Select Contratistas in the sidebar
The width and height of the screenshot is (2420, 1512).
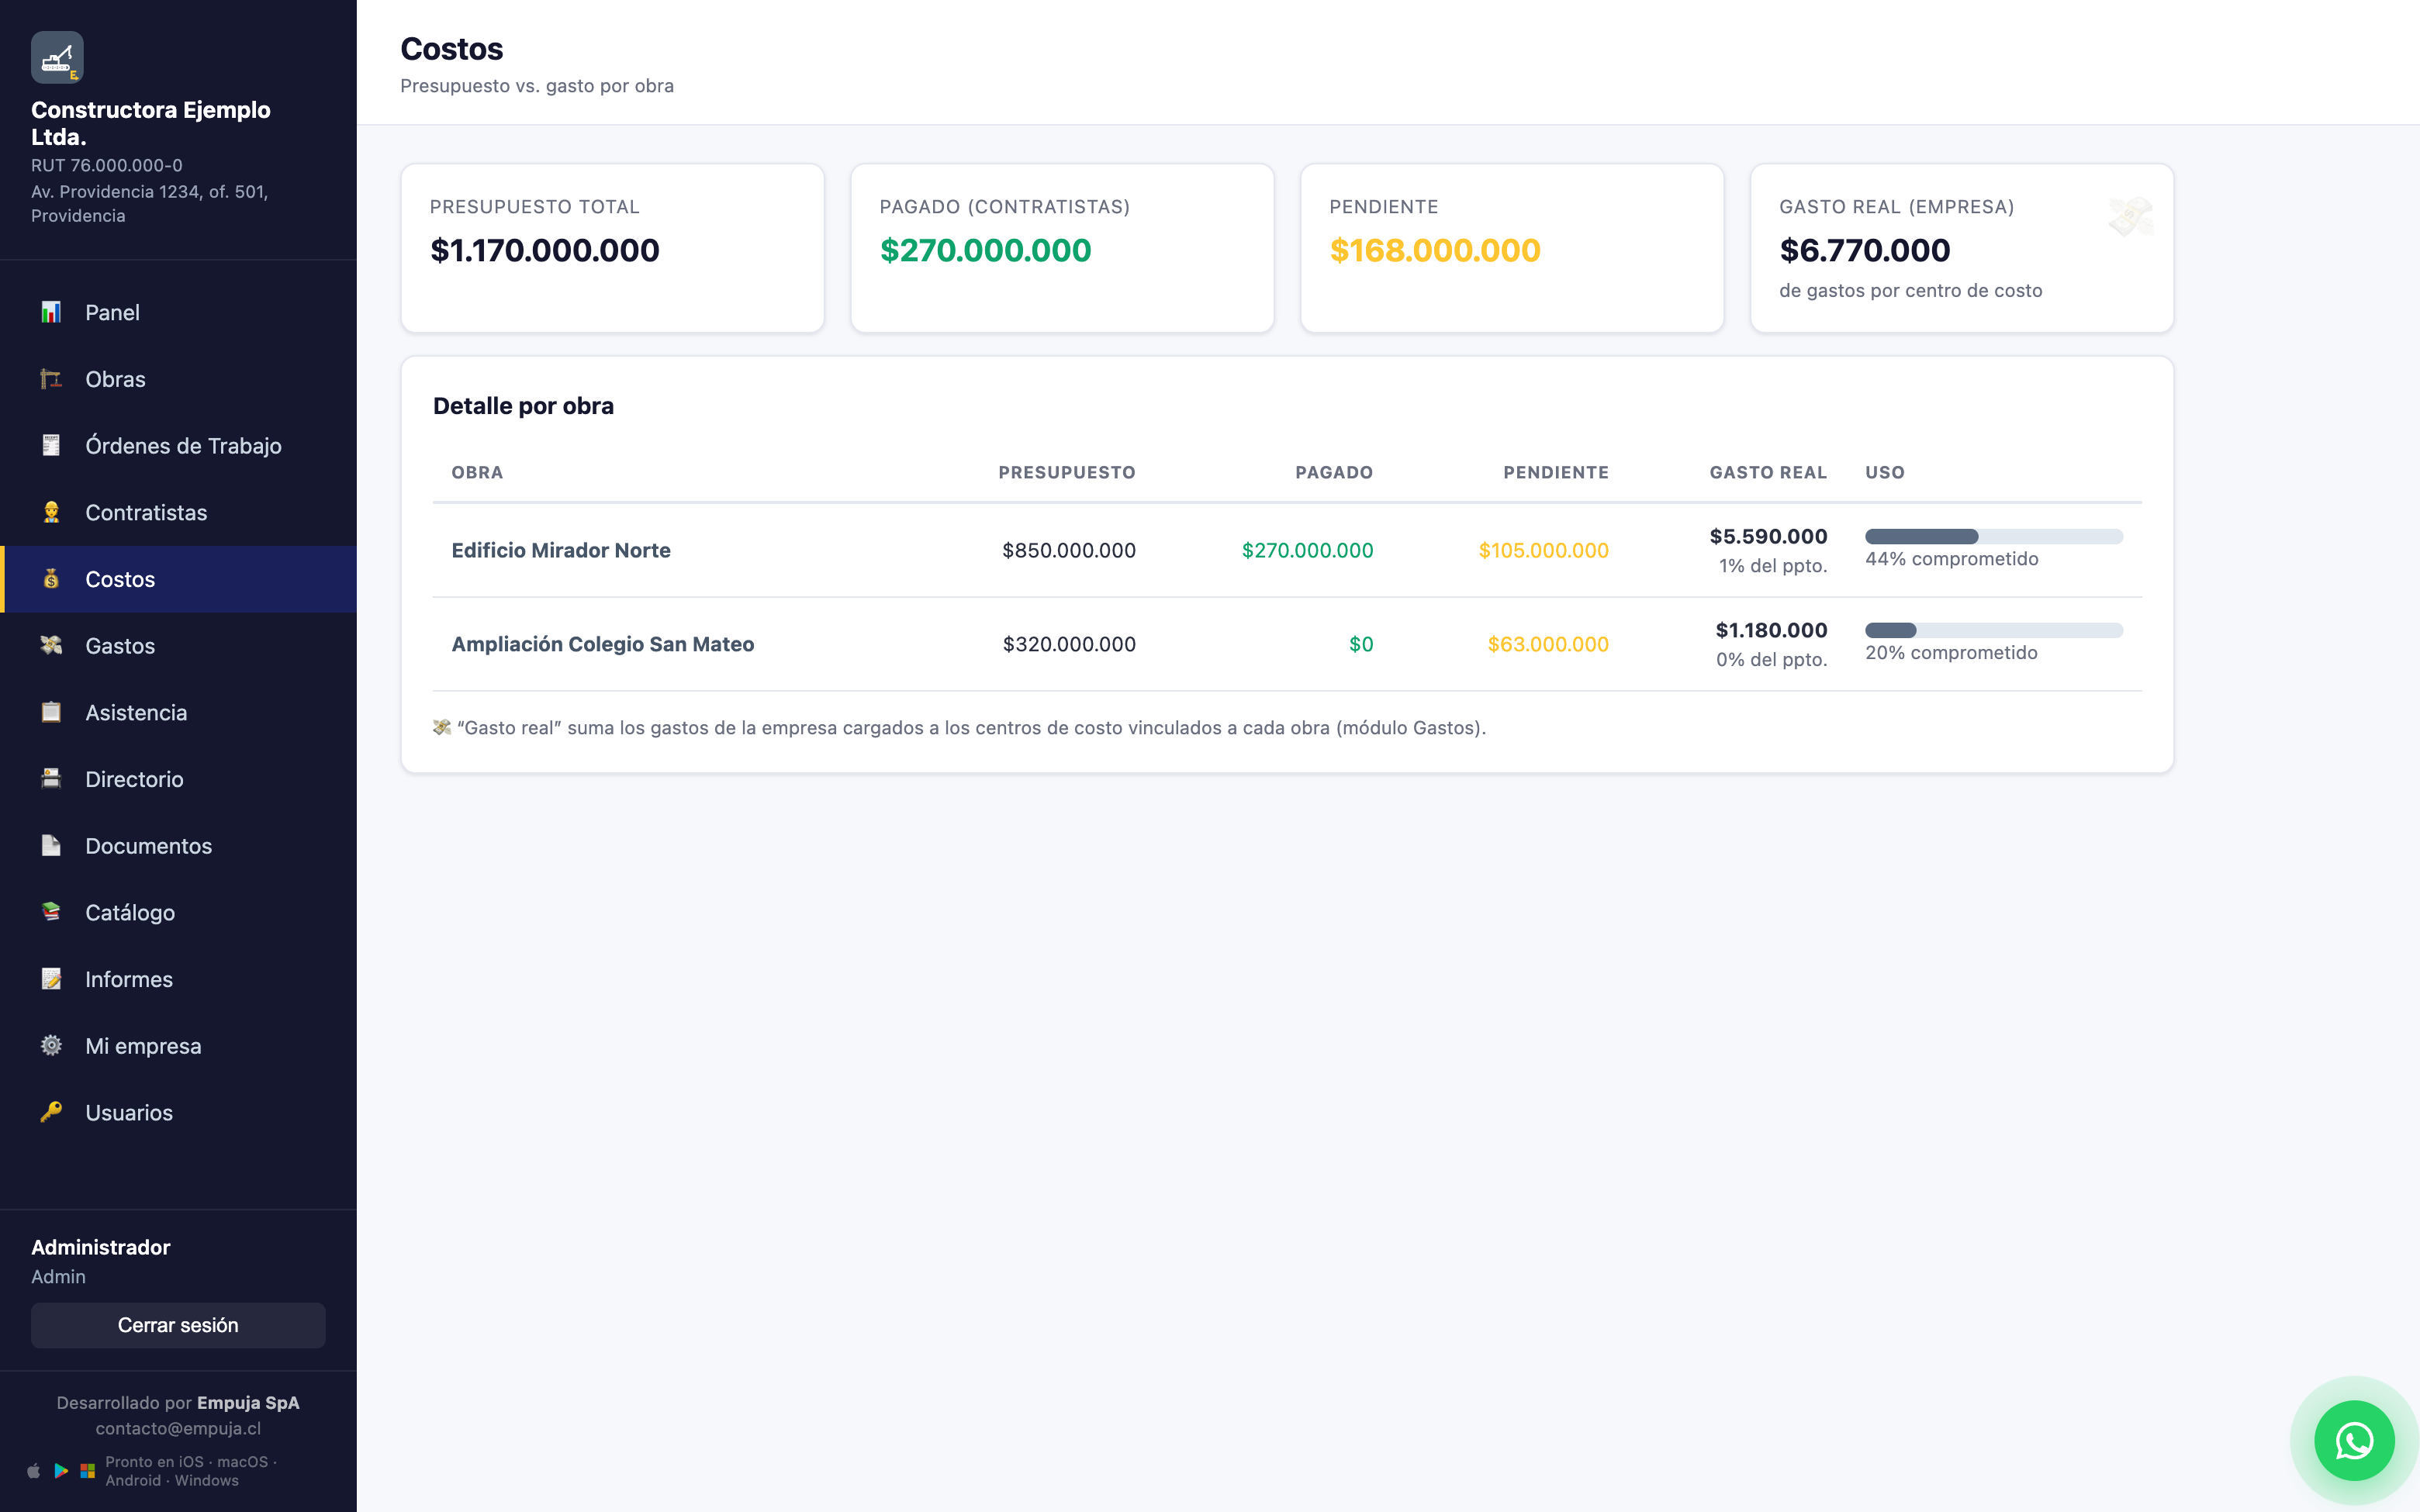coord(178,512)
